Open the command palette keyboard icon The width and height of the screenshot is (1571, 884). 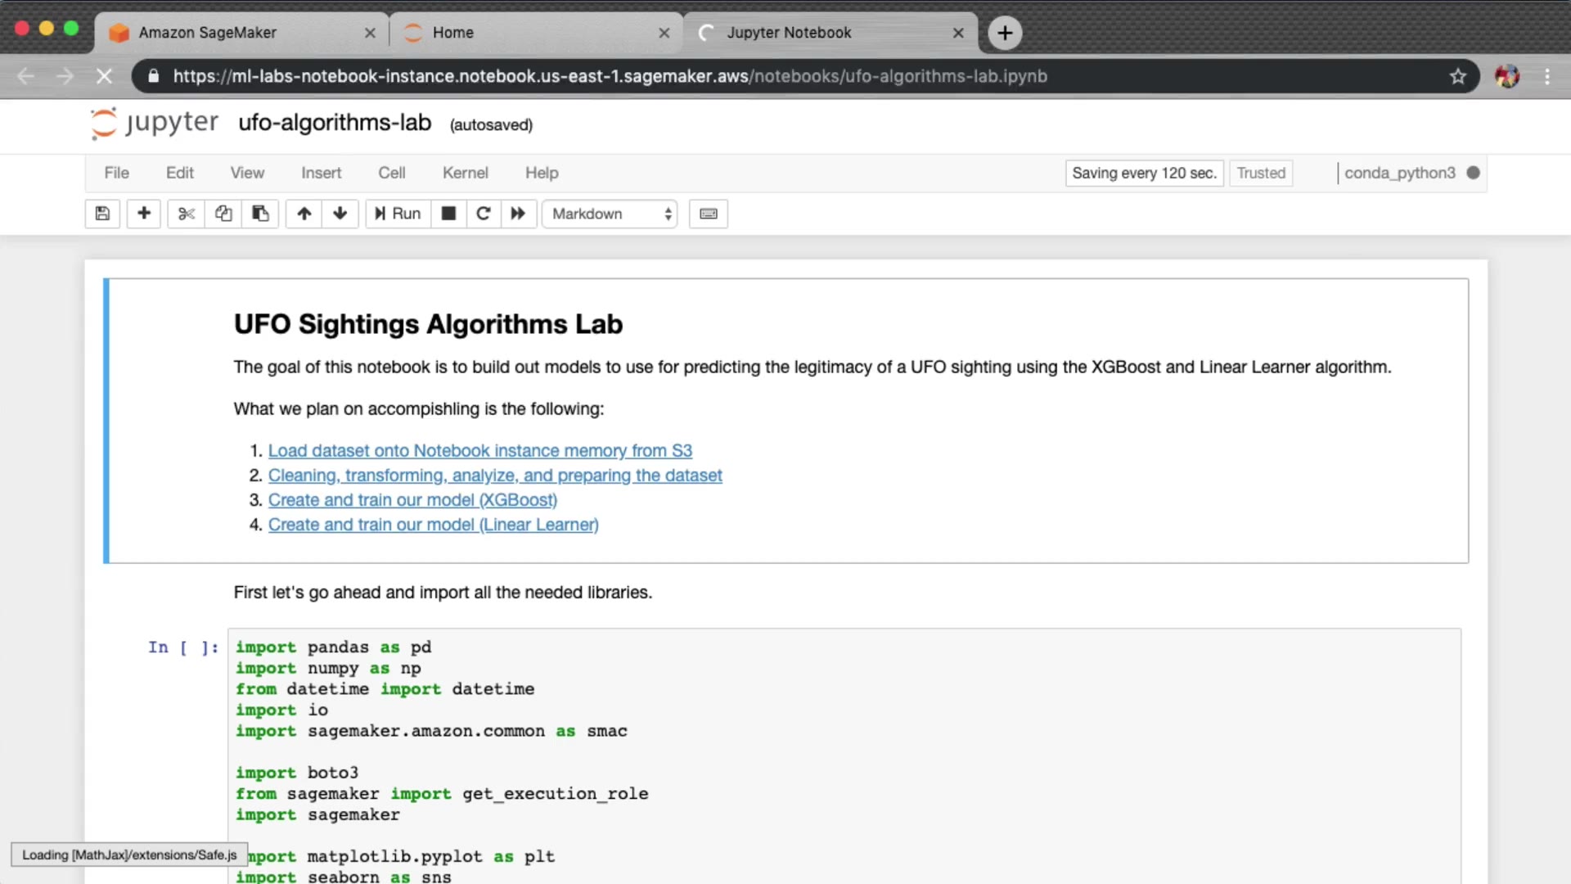[x=709, y=214]
